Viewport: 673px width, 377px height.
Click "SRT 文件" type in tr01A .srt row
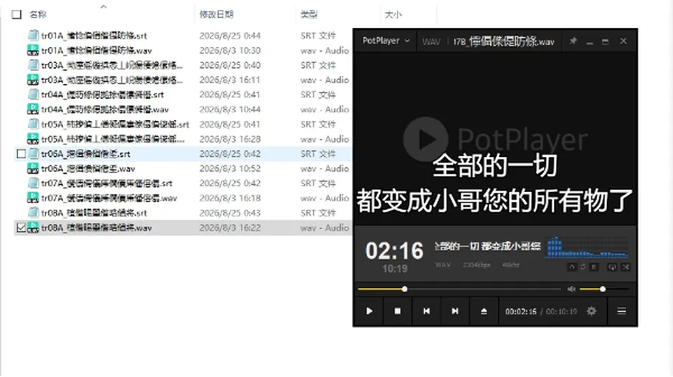tap(318, 36)
